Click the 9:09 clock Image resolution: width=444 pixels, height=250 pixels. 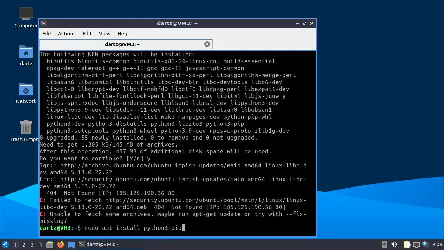click(437, 244)
